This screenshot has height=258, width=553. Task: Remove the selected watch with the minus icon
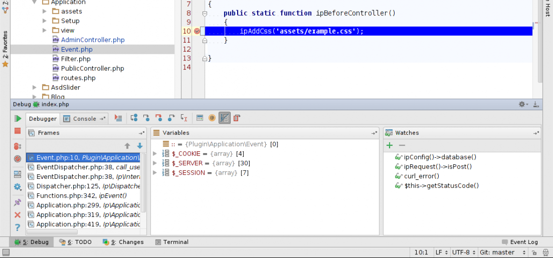click(402, 145)
